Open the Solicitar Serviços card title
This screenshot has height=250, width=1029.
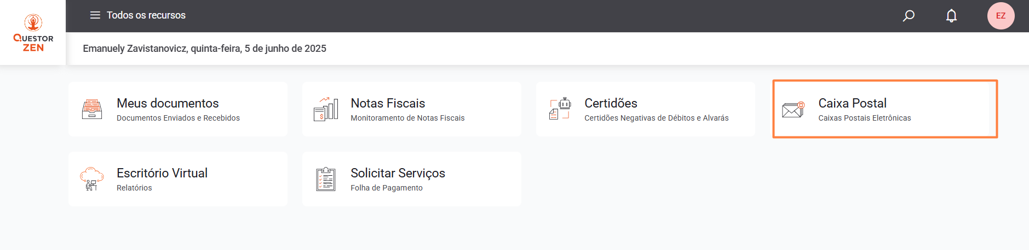pyautogui.click(x=398, y=173)
